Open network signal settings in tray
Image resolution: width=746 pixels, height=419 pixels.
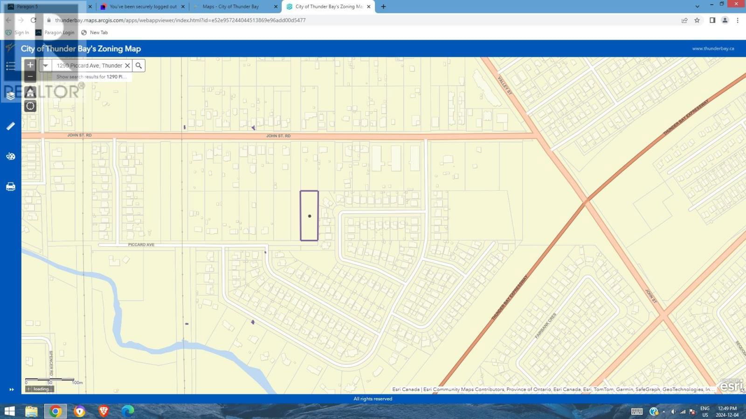(x=683, y=412)
